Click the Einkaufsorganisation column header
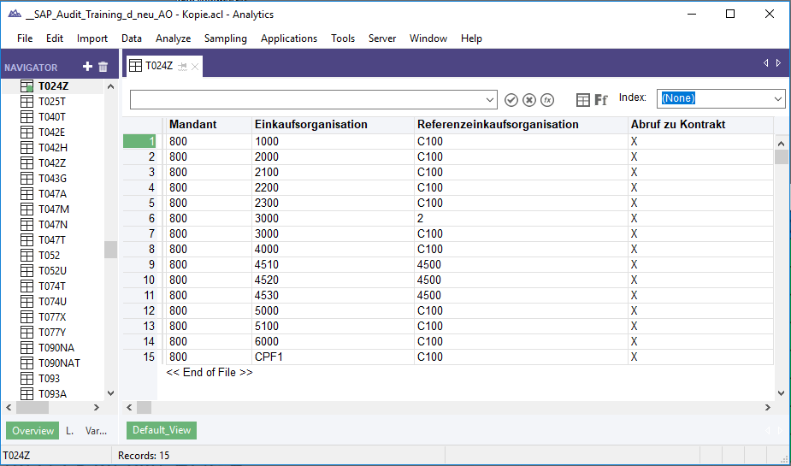791x466 pixels. point(333,125)
